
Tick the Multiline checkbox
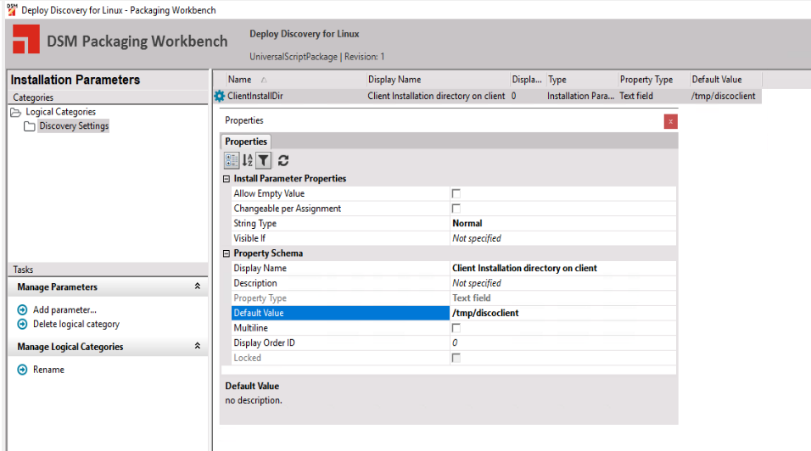(456, 328)
